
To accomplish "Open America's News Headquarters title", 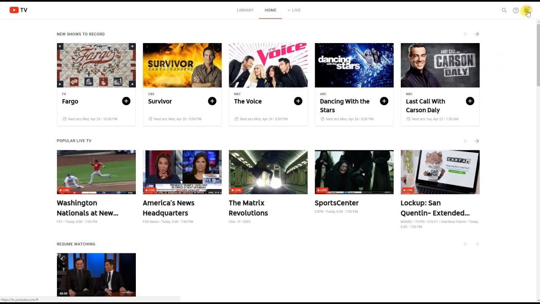I will tap(168, 208).
